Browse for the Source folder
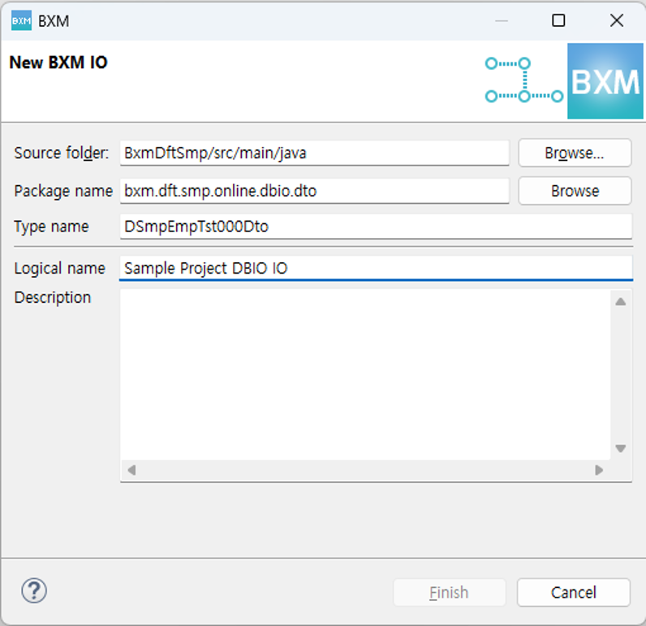 click(x=574, y=153)
